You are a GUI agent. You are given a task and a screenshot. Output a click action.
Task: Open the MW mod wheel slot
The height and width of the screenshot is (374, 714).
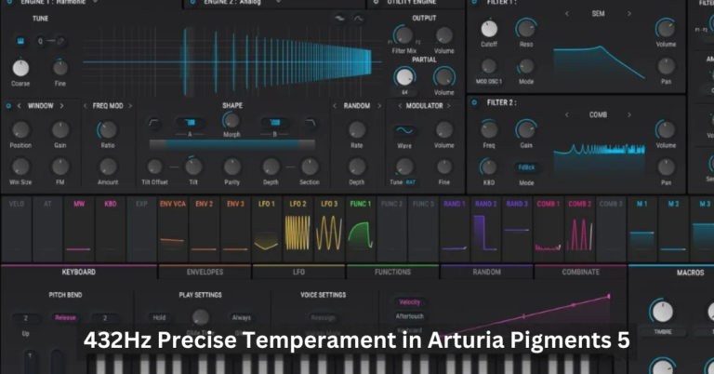[x=79, y=229]
